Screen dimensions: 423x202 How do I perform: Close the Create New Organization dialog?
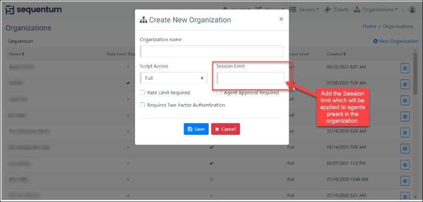point(281,19)
